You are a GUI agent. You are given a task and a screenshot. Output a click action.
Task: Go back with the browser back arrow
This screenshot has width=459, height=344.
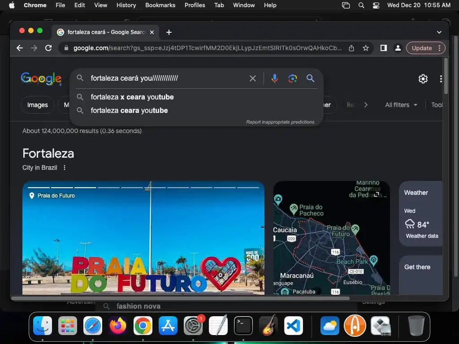coord(20,48)
